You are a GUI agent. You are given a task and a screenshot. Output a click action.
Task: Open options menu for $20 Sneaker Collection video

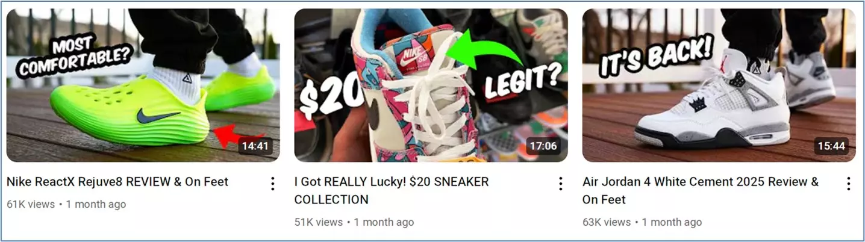point(560,184)
